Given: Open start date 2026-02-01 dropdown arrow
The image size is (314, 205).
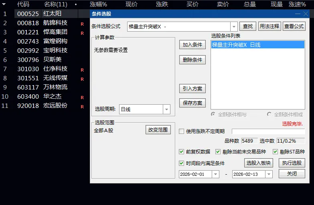Looking at the screenshot, I should pyautogui.click(x=215, y=174).
